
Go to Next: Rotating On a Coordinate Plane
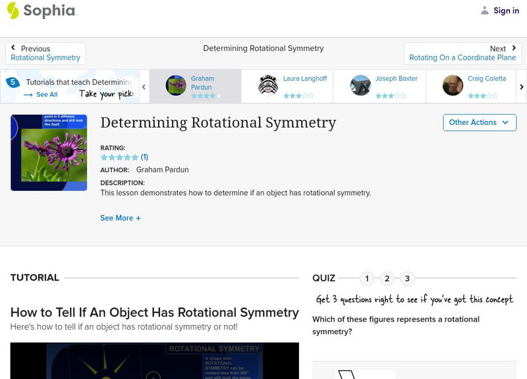tap(462, 53)
